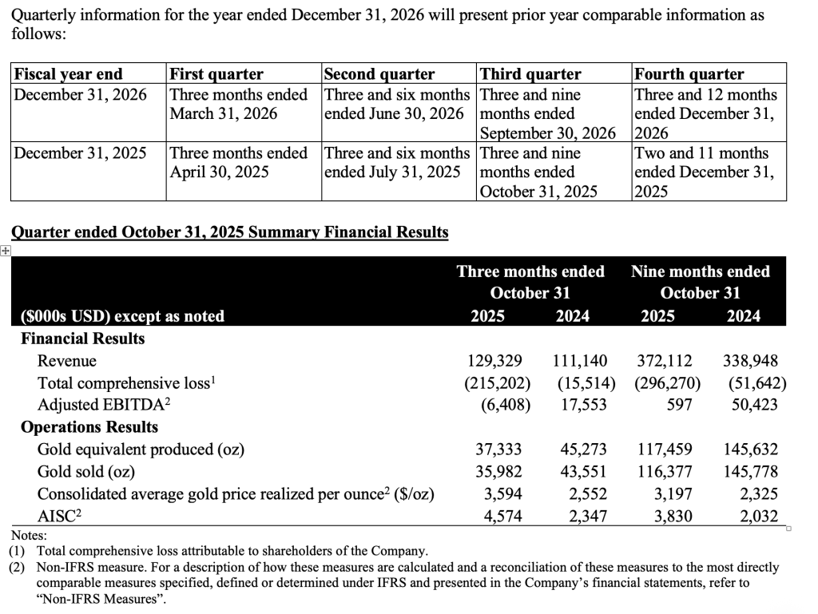Click the Notes: label below the table
Screen dimensions: 818x614
(28, 536)
